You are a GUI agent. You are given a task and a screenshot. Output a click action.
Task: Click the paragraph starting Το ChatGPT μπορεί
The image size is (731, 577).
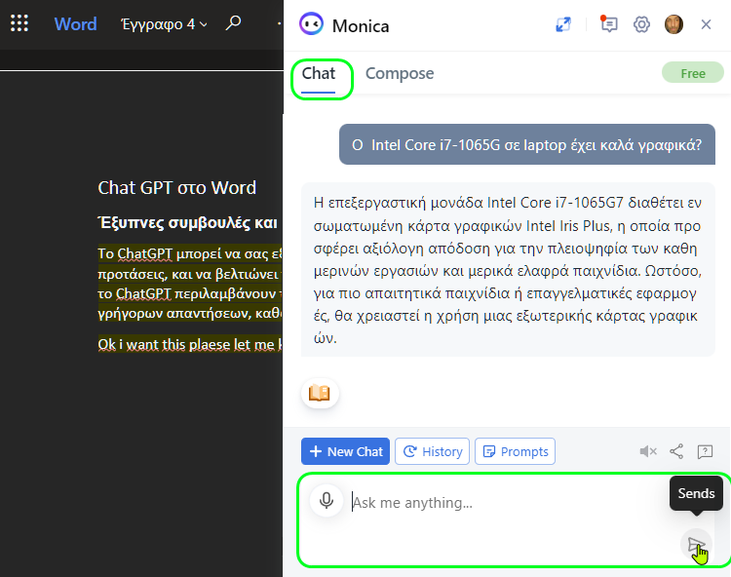tap(190, 283)
